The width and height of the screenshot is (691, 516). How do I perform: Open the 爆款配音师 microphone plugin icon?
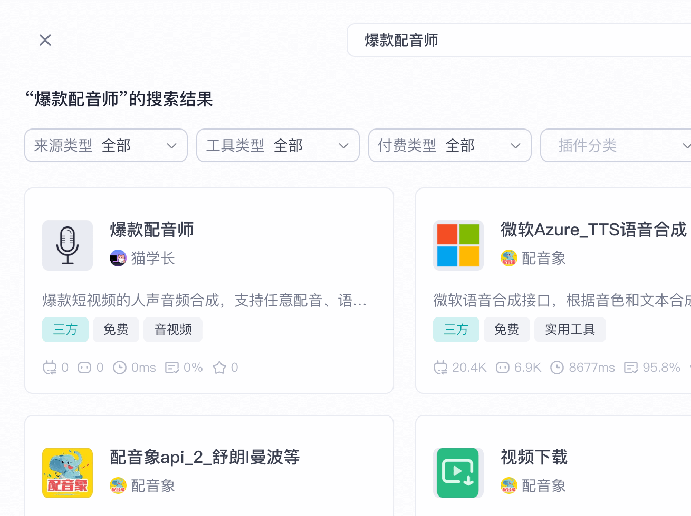click(x=68, y=245)
